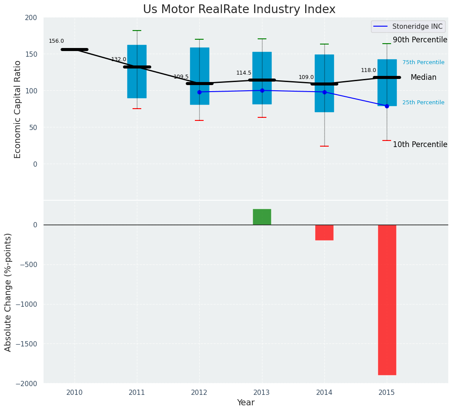This screenshot has height=411, width=453.
Task: Click the x-axis tick label '2012'
Action: [199, 393]
